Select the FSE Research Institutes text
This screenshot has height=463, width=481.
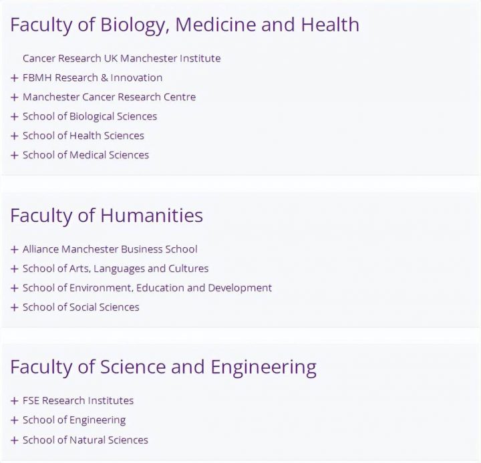point(78,401)
